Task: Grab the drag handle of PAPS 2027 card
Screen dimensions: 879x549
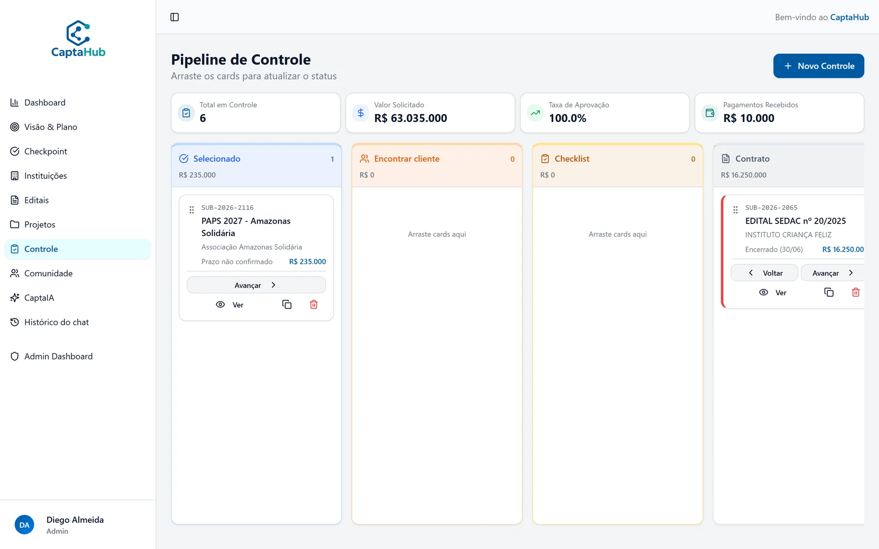Action: 191,210
